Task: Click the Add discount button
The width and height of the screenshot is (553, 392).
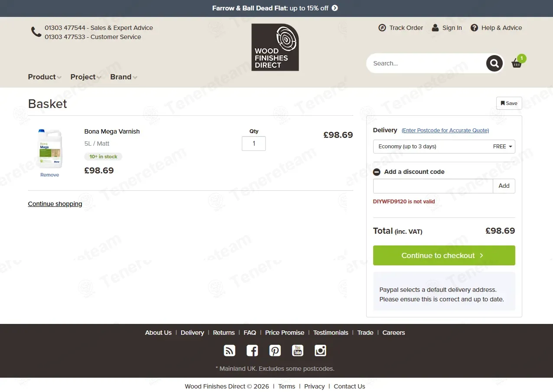Action: (504, 186)
